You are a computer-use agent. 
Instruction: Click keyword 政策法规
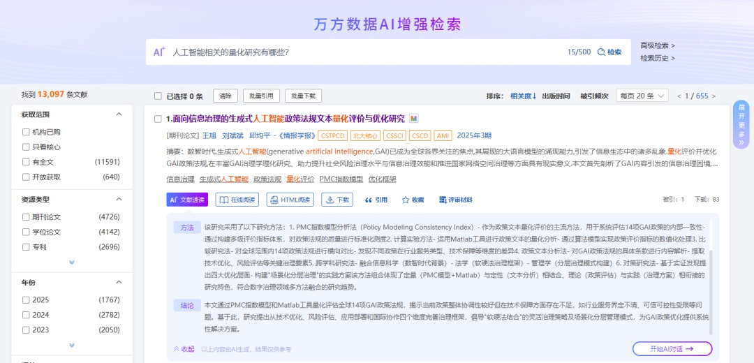(x=267, y=179)
